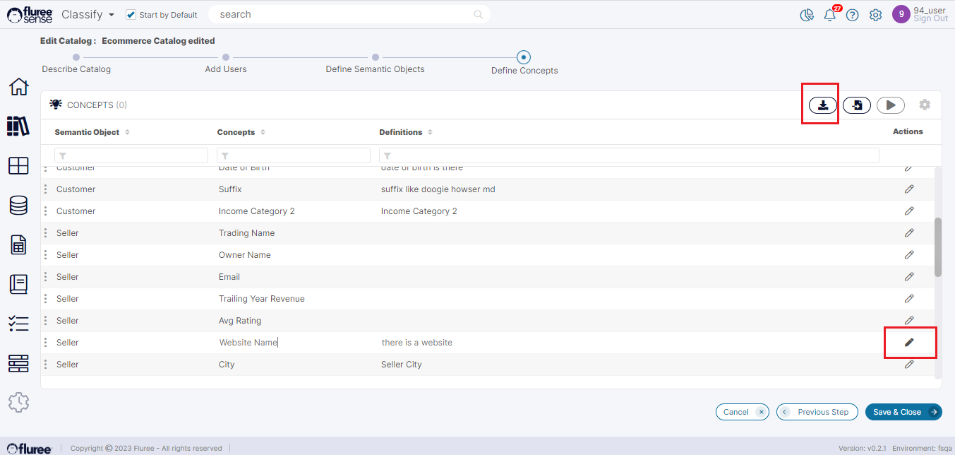The height and width of the screenshot is (455, 955).
Task: Edit the Website Name row with pencil icon
Action: point(909,343)
